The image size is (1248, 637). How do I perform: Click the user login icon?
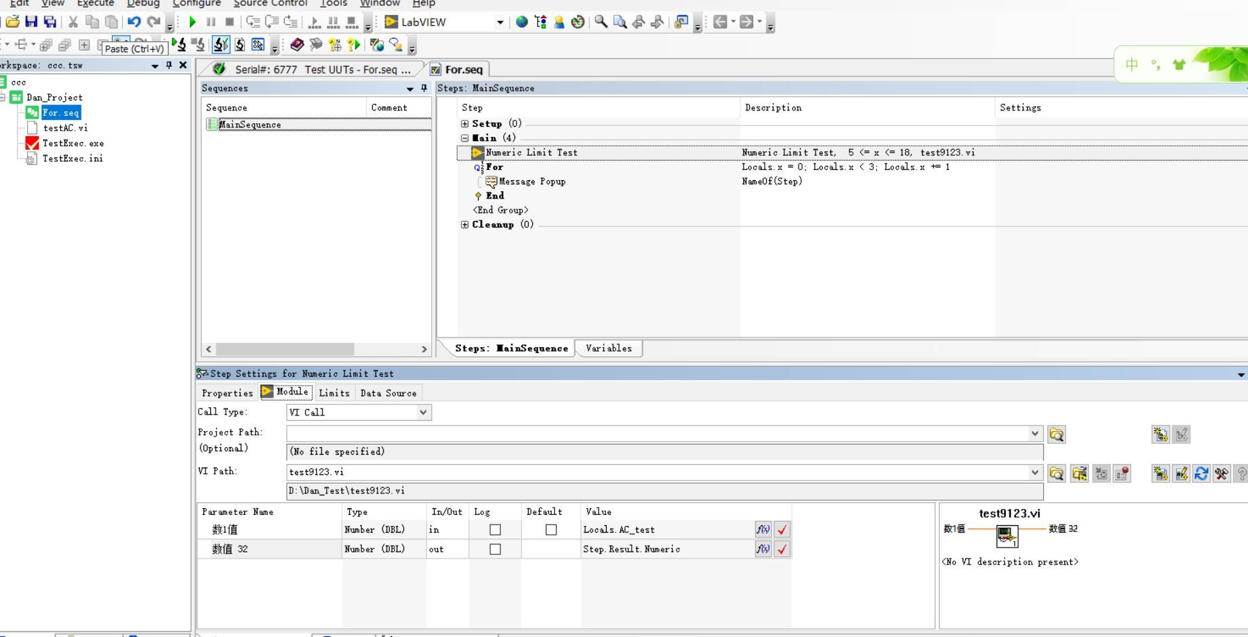pos(559,22)
